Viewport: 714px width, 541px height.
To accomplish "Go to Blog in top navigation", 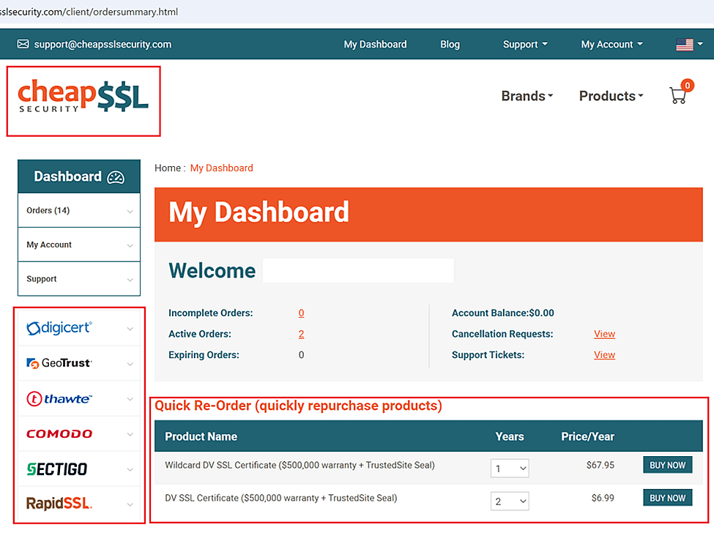I will (x=450, y=45).
